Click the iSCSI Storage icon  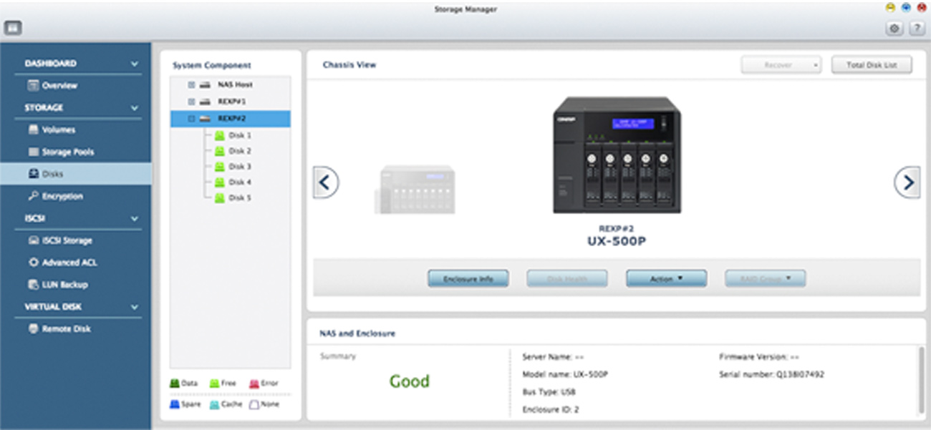tap(33, 240)
